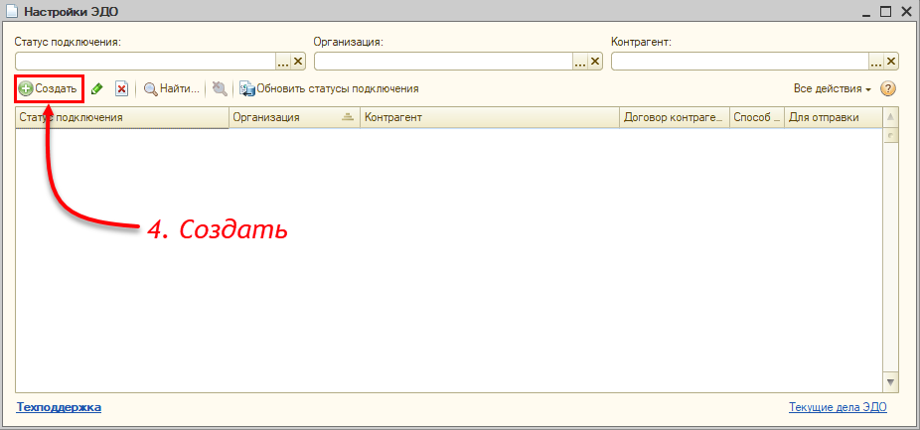Open selection button for Статус подключения filter
This screenshot has width=920, height=430.
[283, 61]
